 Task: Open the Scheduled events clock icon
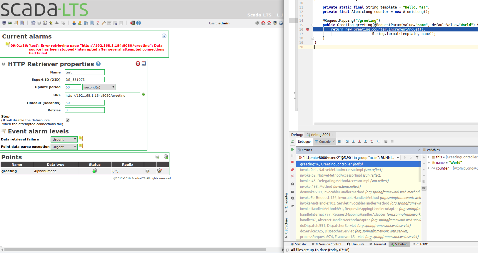coord(45,23)
